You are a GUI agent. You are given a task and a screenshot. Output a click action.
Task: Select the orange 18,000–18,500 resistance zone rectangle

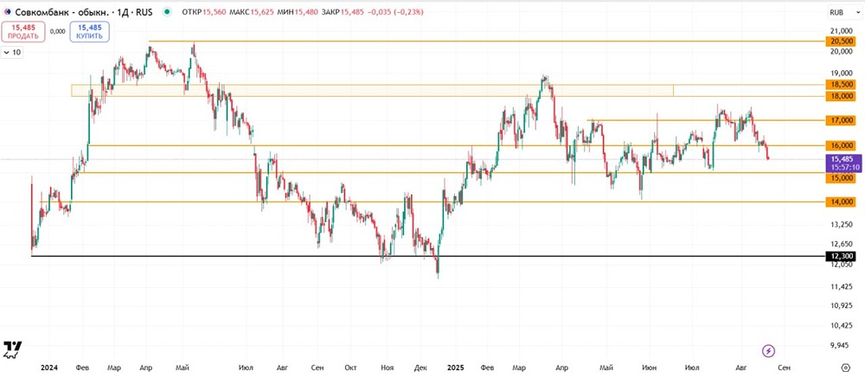point(372,91)
